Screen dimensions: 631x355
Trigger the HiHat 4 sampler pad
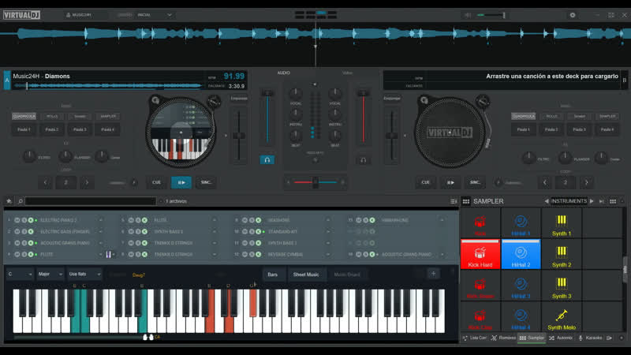tap(521, 318)
